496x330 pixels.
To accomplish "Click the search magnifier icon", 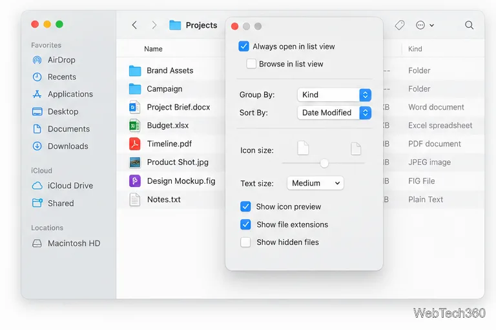I will click(469, 25).
